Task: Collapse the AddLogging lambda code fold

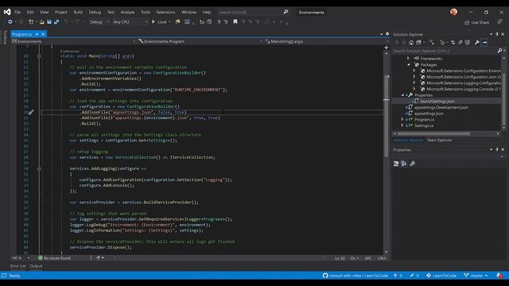Action: point(39,168)
